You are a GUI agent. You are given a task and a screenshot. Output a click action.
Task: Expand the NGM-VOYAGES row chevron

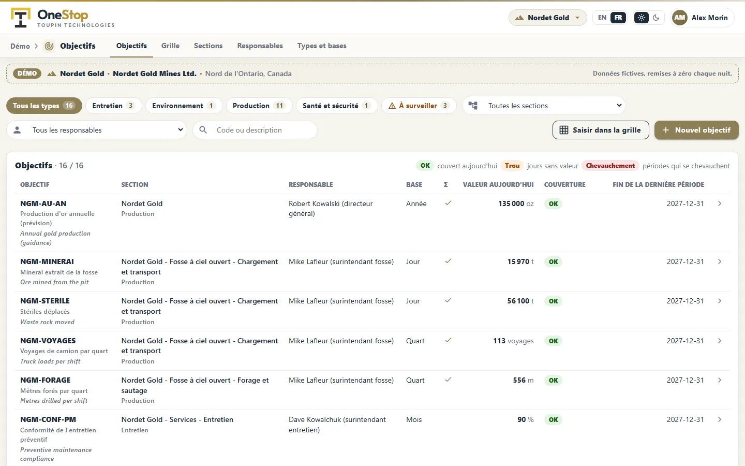pos(720,341)
